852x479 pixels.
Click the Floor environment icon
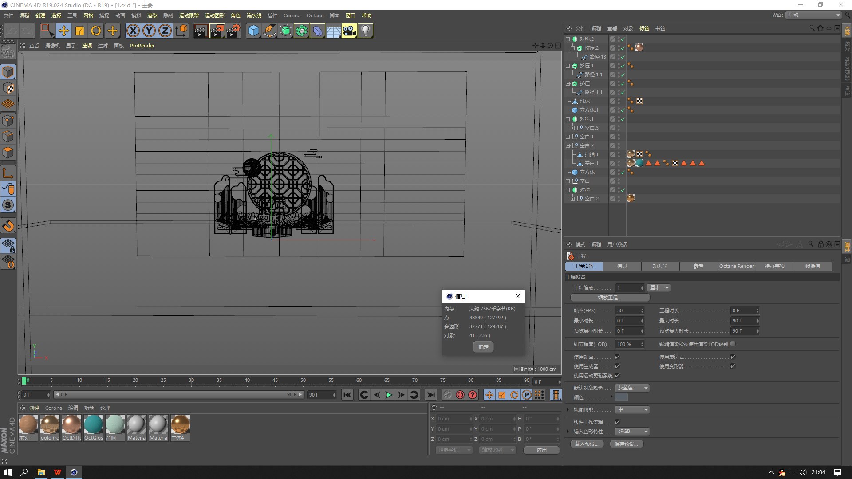[x=333, y=31]
